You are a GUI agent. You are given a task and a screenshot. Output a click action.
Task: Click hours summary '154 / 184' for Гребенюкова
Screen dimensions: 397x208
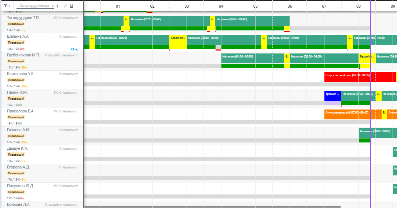13,67
